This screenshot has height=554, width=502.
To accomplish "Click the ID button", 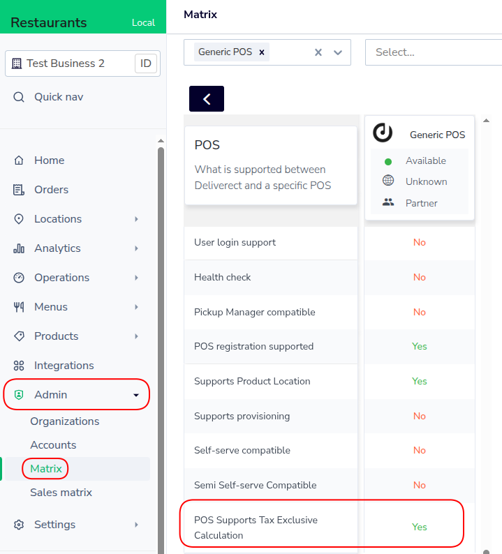I will pyautogui.click(x=146, y=63).
